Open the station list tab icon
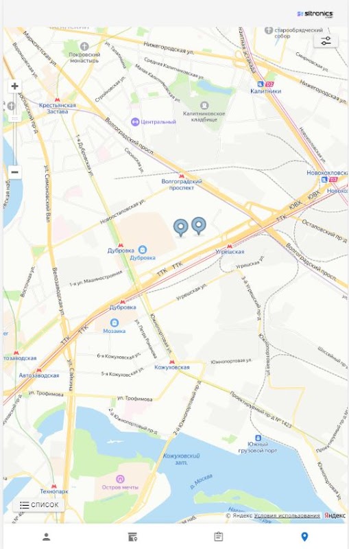Viewport: 349px width, 549px height. click(x=132, y=537)
